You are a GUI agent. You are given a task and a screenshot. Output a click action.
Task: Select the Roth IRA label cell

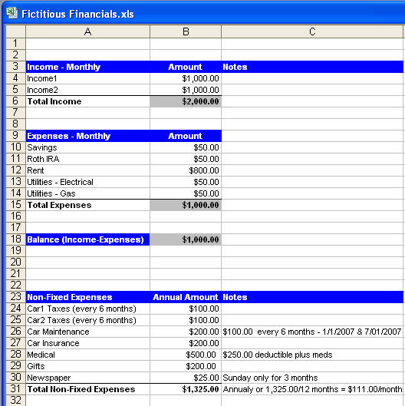87,159
